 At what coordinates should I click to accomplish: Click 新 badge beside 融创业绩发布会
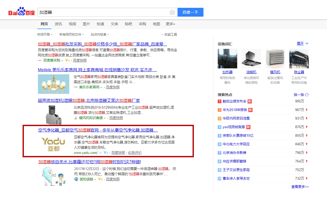[249, 101]
